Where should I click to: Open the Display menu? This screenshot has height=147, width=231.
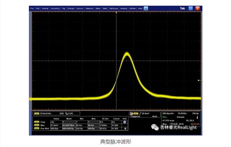(x=71, y=9)
